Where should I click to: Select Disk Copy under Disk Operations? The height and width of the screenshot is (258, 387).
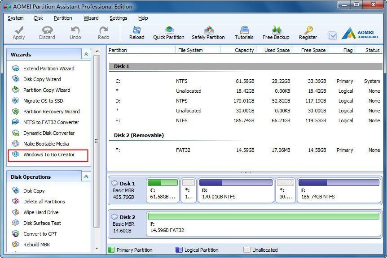click(x=34, y=191)
